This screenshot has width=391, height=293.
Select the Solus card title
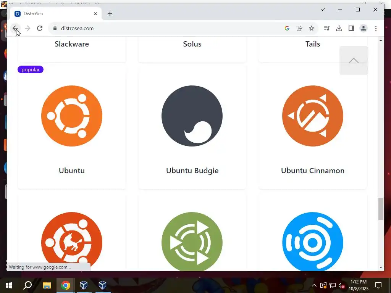coord(192,44)
